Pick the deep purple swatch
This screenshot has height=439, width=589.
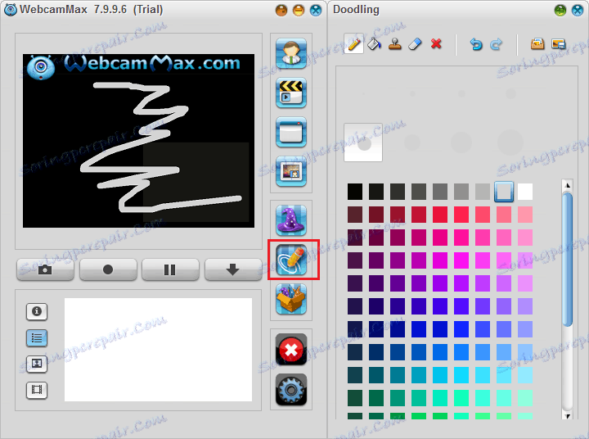[376, 283]
